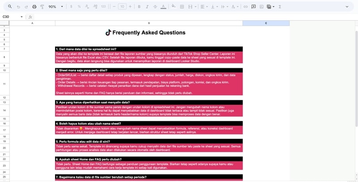Toggle bold formatting
This screenshot has height=182, width=358.
140,7
